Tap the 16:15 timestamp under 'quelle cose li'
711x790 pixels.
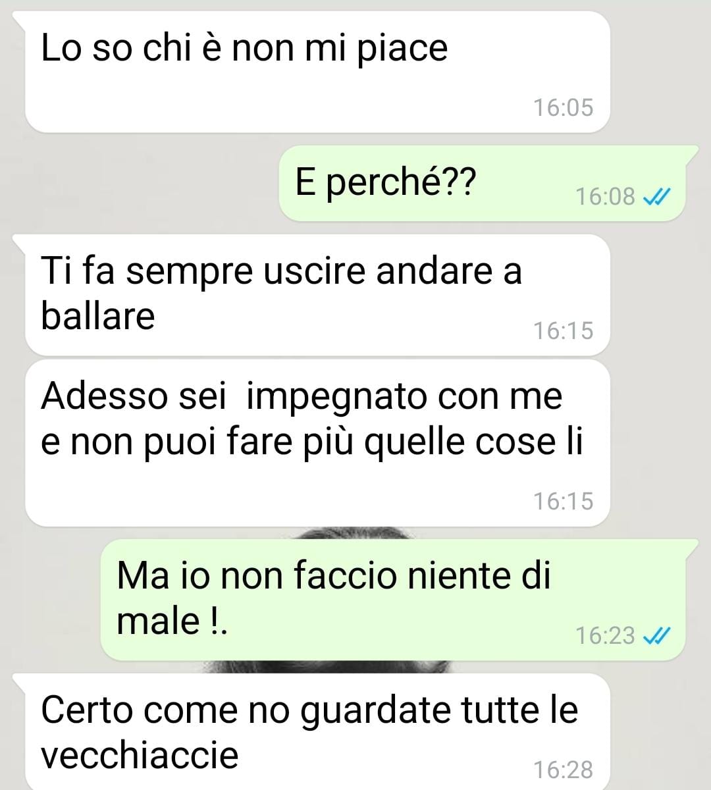pyautogui.click(x=563, y=501)
